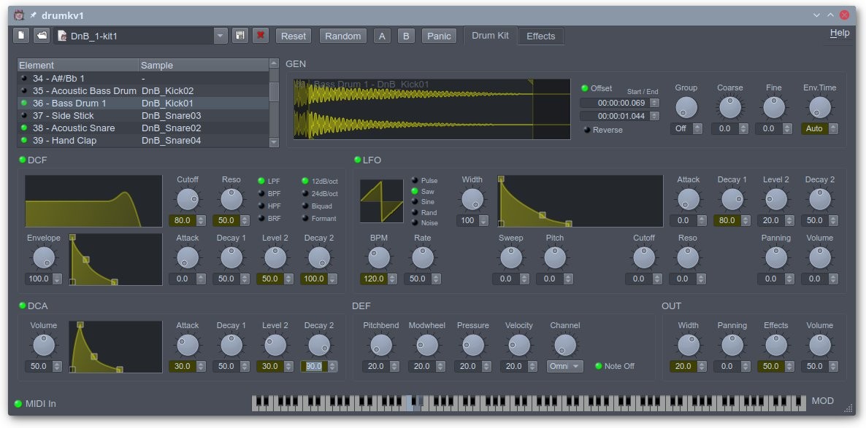Click the DCF Cutoff knob
Screen dimensions: 866x428
(188, 198)
